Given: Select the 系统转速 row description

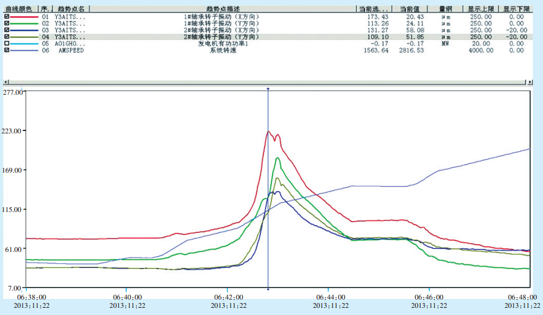Looking at the screenshot, I should [221, 51].
